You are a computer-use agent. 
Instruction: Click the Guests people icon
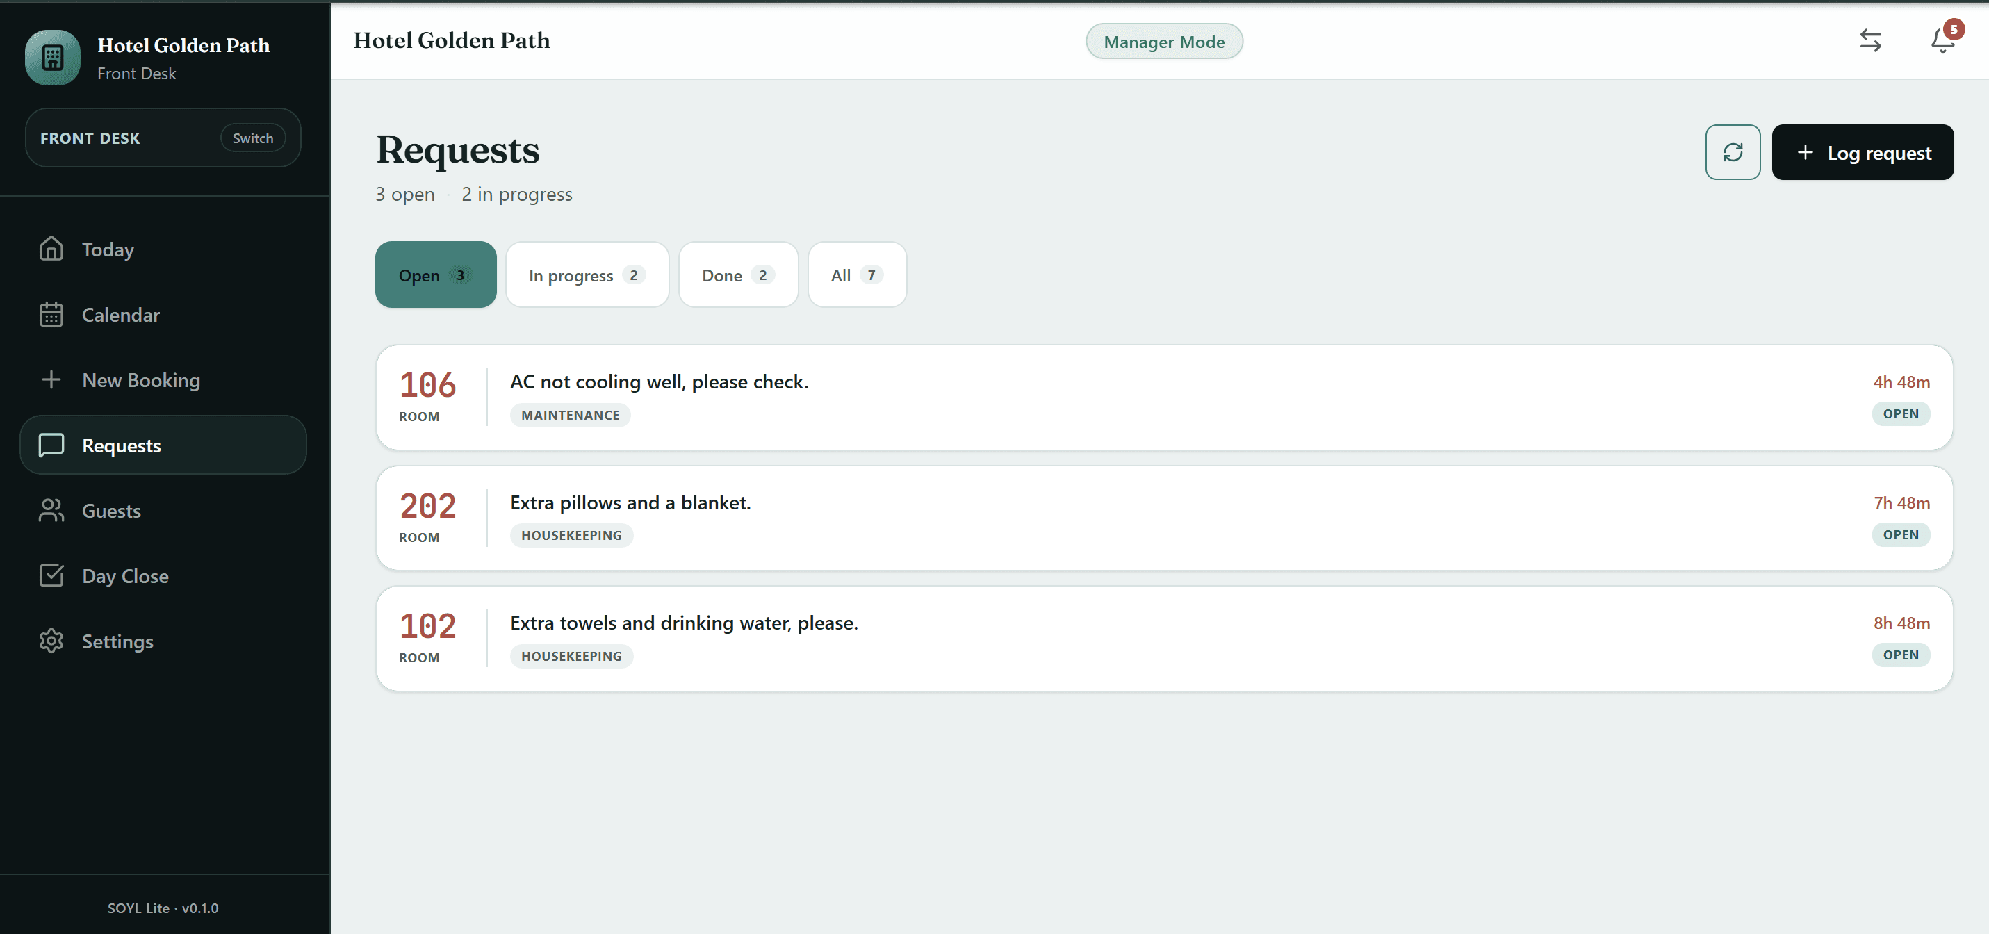pyautogui.click(x=51, y=510)
